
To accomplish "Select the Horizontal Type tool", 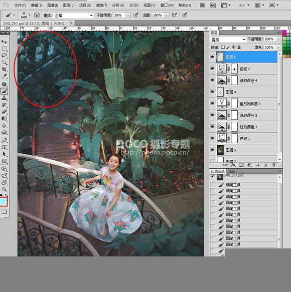I will (4, 147).
